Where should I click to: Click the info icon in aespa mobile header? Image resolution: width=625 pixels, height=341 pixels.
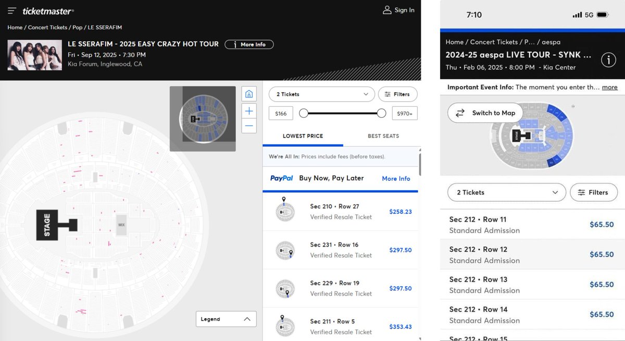tap(608, 60)
